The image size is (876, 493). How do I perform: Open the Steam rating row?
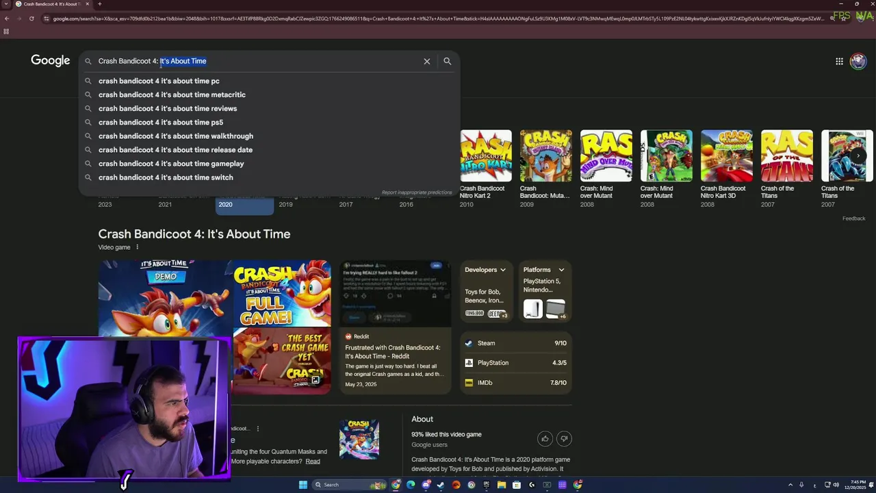[x=515, y=343]
